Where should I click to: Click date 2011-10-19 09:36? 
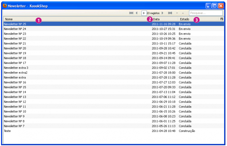164,38
